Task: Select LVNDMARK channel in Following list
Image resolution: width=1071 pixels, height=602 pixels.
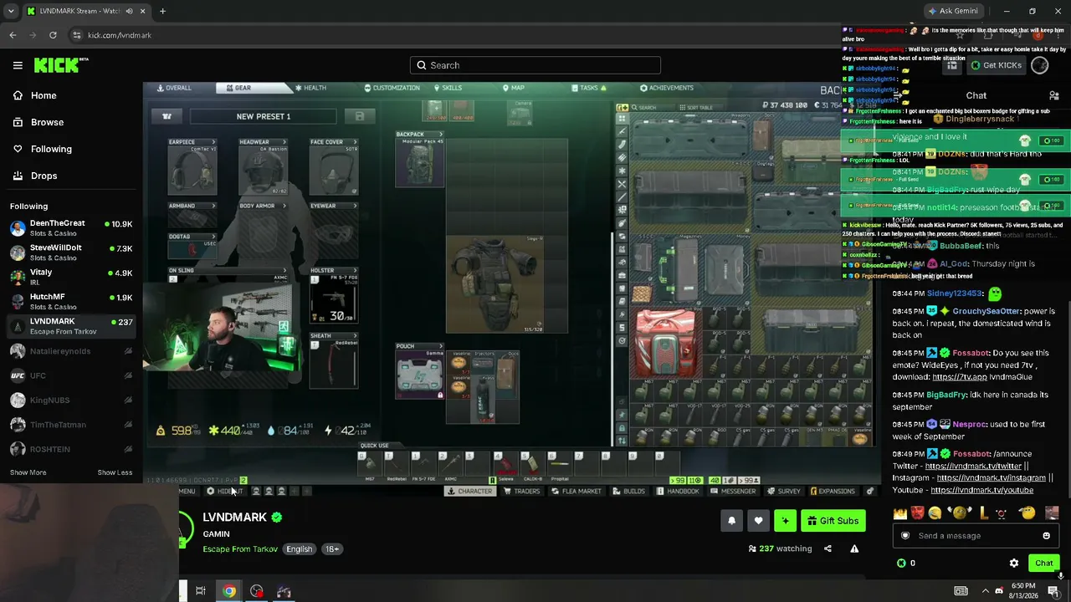Action: pos(71,326)
